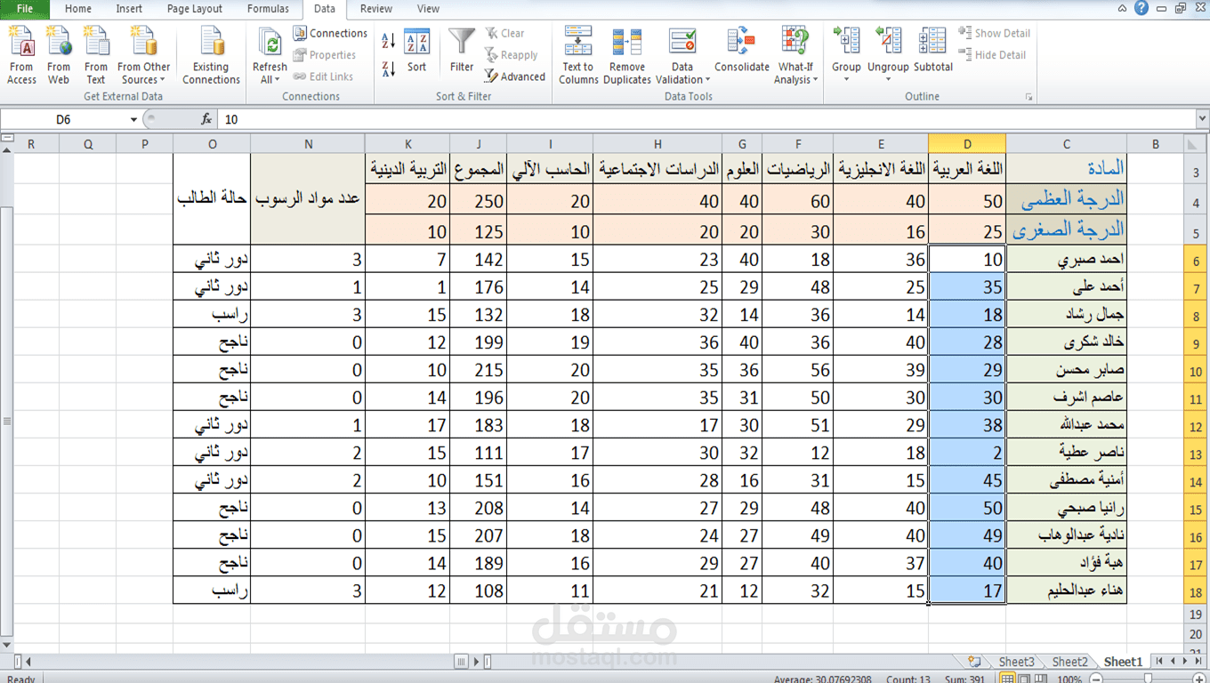The image size is (1210, 683).
Task: Expand the Ungroup dropdown arrow
Action: (x=888, y=79)
